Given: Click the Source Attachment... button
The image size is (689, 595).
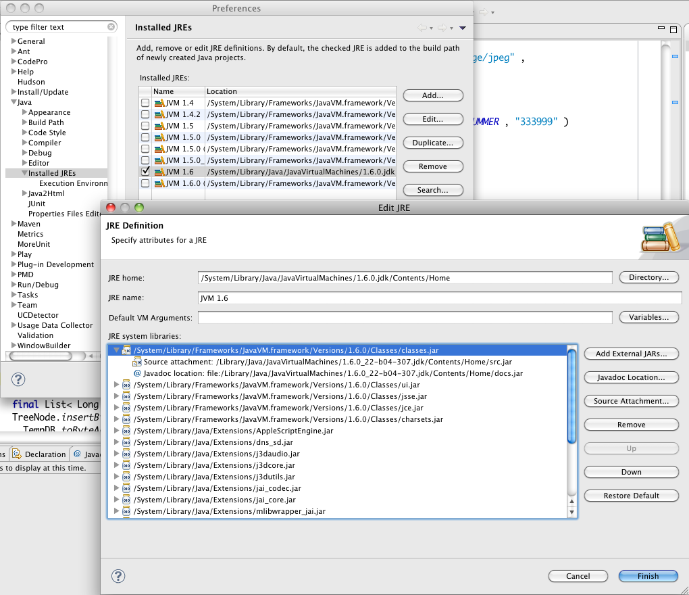Looking at the screenshot, I should click(x=631, y=401).
